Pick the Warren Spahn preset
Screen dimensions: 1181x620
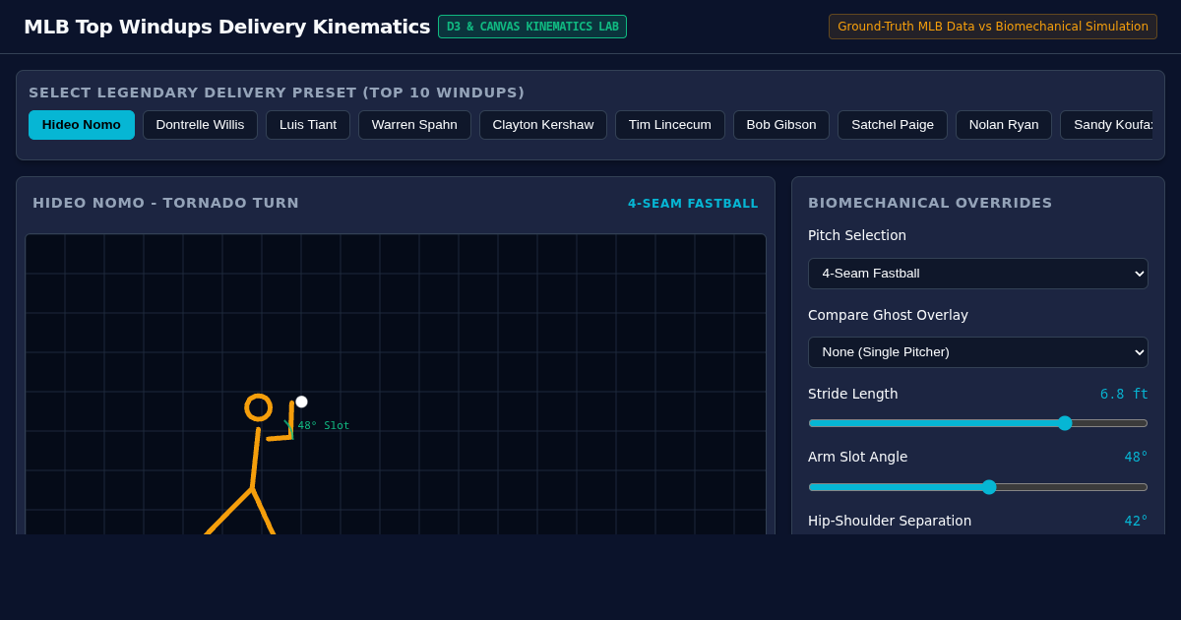pyautogui.click(x=414, y=125)
